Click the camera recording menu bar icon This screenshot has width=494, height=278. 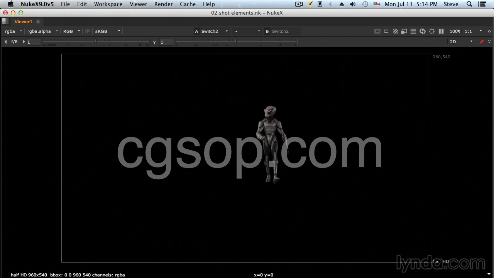(x=299, y=4)
